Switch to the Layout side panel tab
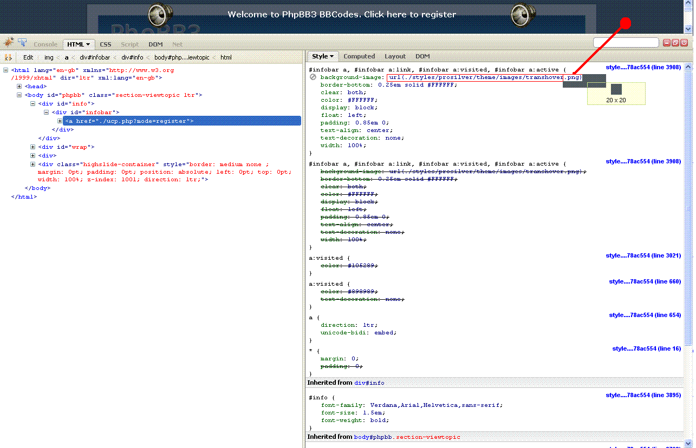Screen dimensions: 696x448 395,56
